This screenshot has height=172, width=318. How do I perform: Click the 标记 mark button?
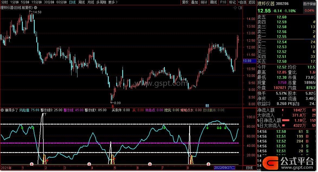(x=232, y=2)
